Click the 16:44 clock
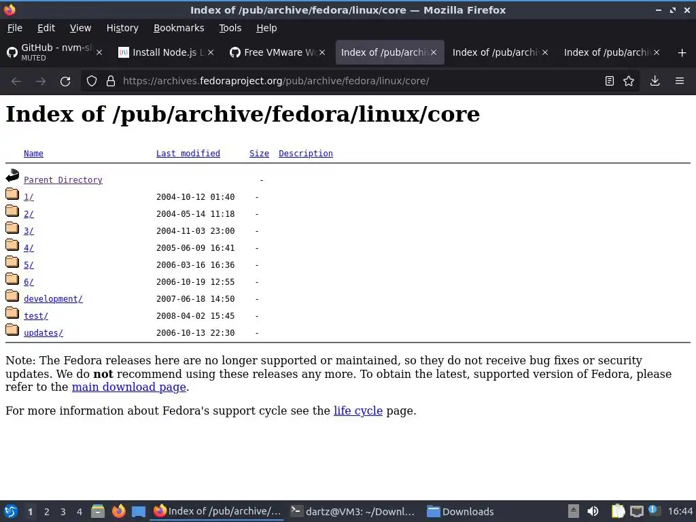The image size is (696, 522). (x=680, y=511)
